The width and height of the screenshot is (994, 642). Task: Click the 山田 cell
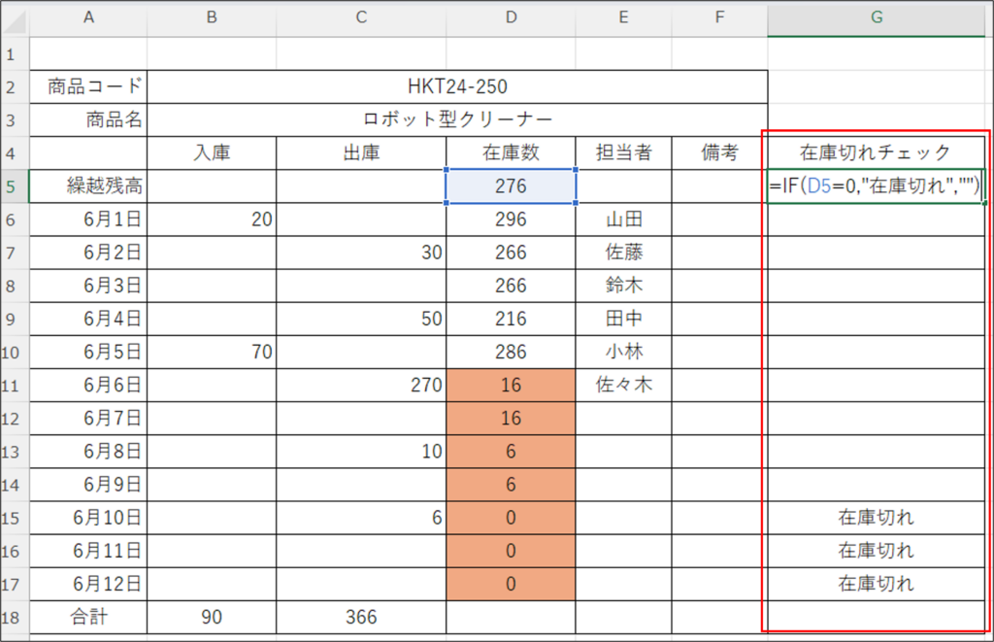[624, 220]
